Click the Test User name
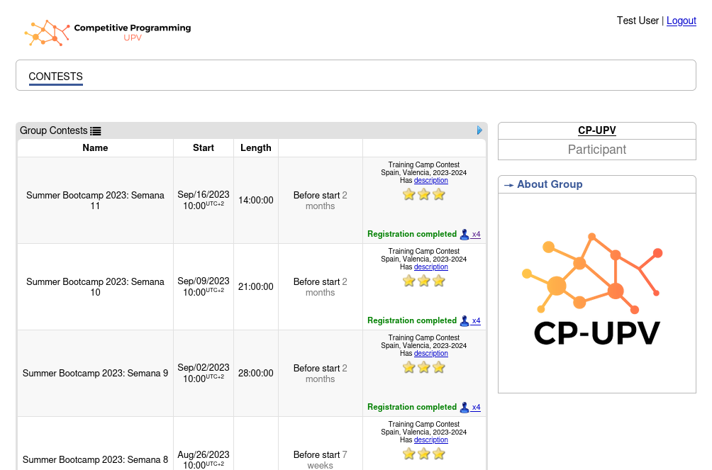 (638, 21)
